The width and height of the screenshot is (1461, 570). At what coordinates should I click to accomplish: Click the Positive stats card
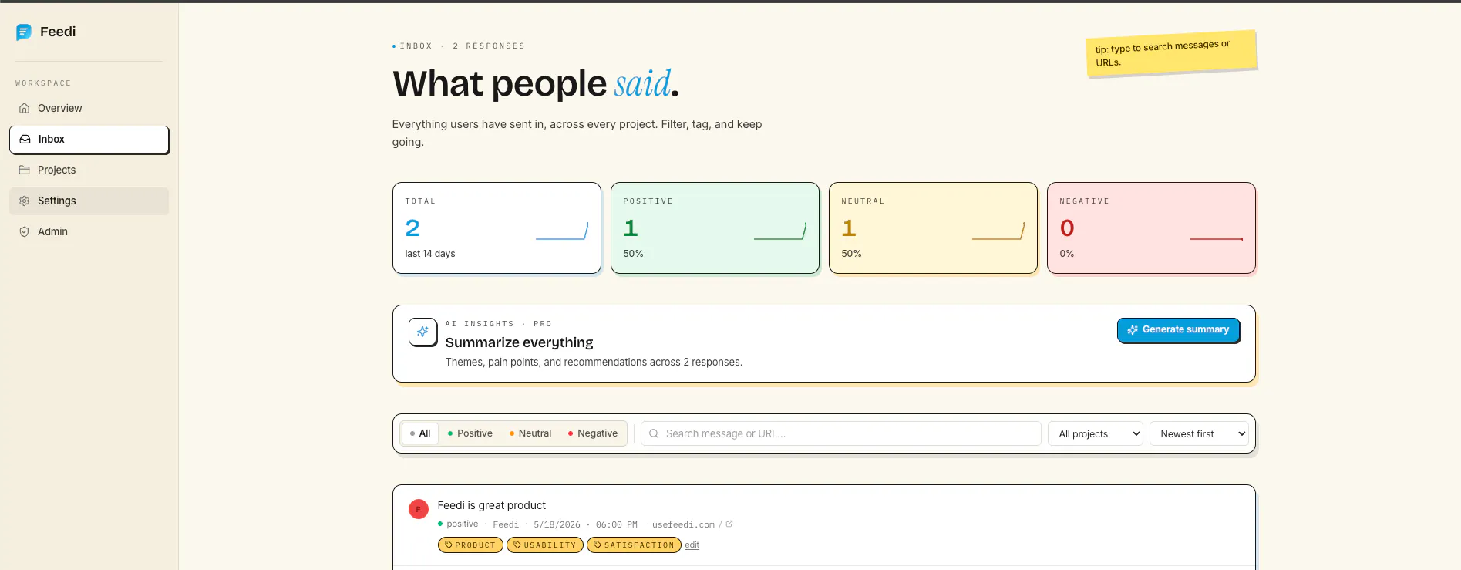coord(715,228)
